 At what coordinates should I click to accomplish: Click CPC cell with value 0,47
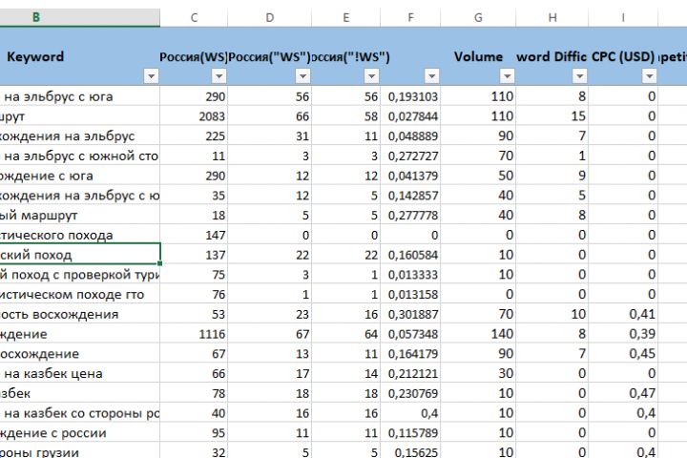click(x=623, y=393)
